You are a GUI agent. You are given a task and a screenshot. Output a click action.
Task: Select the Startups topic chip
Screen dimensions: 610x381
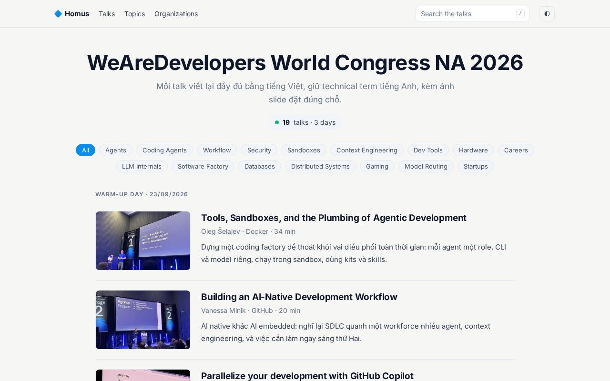pos(476,166)
